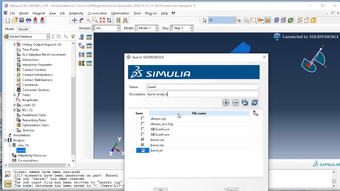This screenshot has height=191, width=340.
Task: Collapse the Analysis tree node
Action: pos(5,140)
